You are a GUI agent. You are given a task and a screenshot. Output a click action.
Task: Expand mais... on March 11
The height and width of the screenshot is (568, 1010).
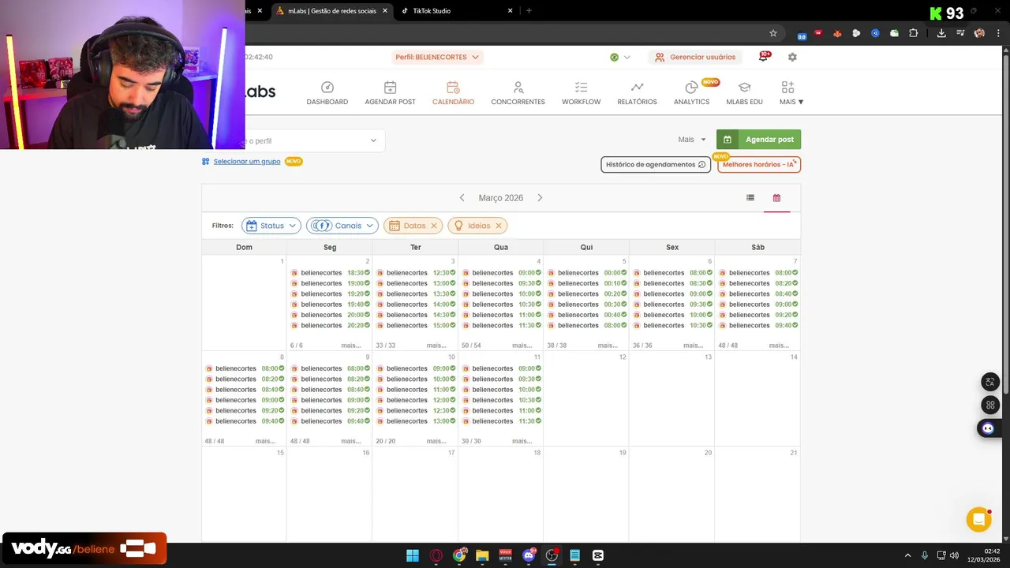(522, 441)
